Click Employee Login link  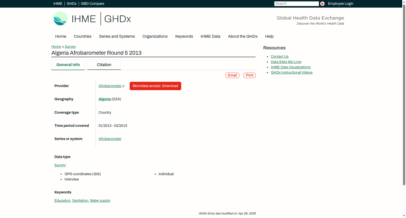pyautogui.click(x=341, y=4)
